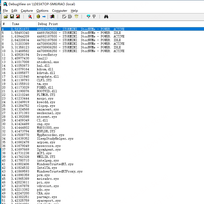204x204 pixels.
Task: Click the Capture Win32 Windows-flag icon
Action: pos(52,17)
